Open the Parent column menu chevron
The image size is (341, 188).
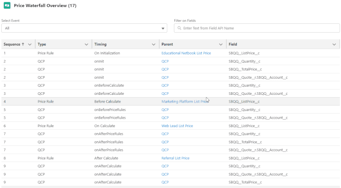(221, 44)
